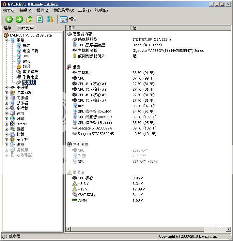
Task: Click the Refresh toolbar icon
Action: tap(40, 19)
